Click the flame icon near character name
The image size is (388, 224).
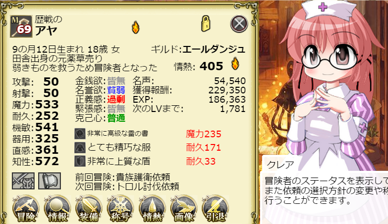[136, 27]
